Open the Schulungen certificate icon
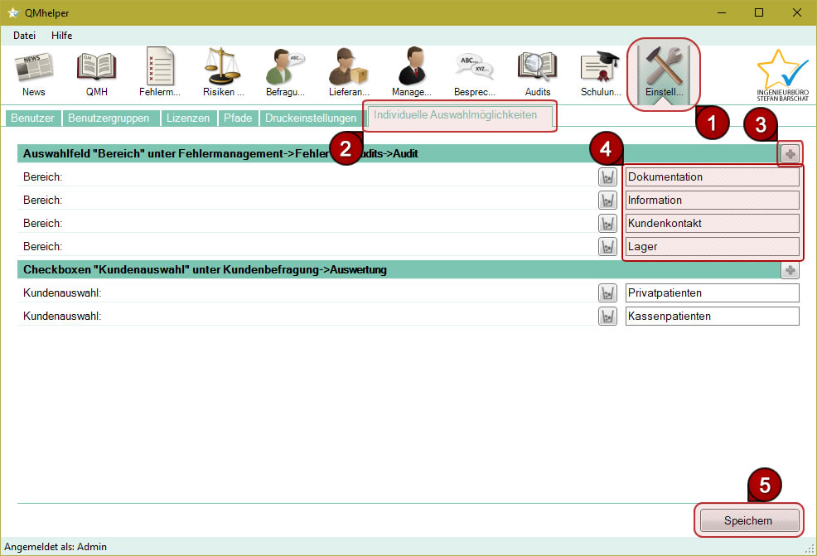 (x=601, y=72)
